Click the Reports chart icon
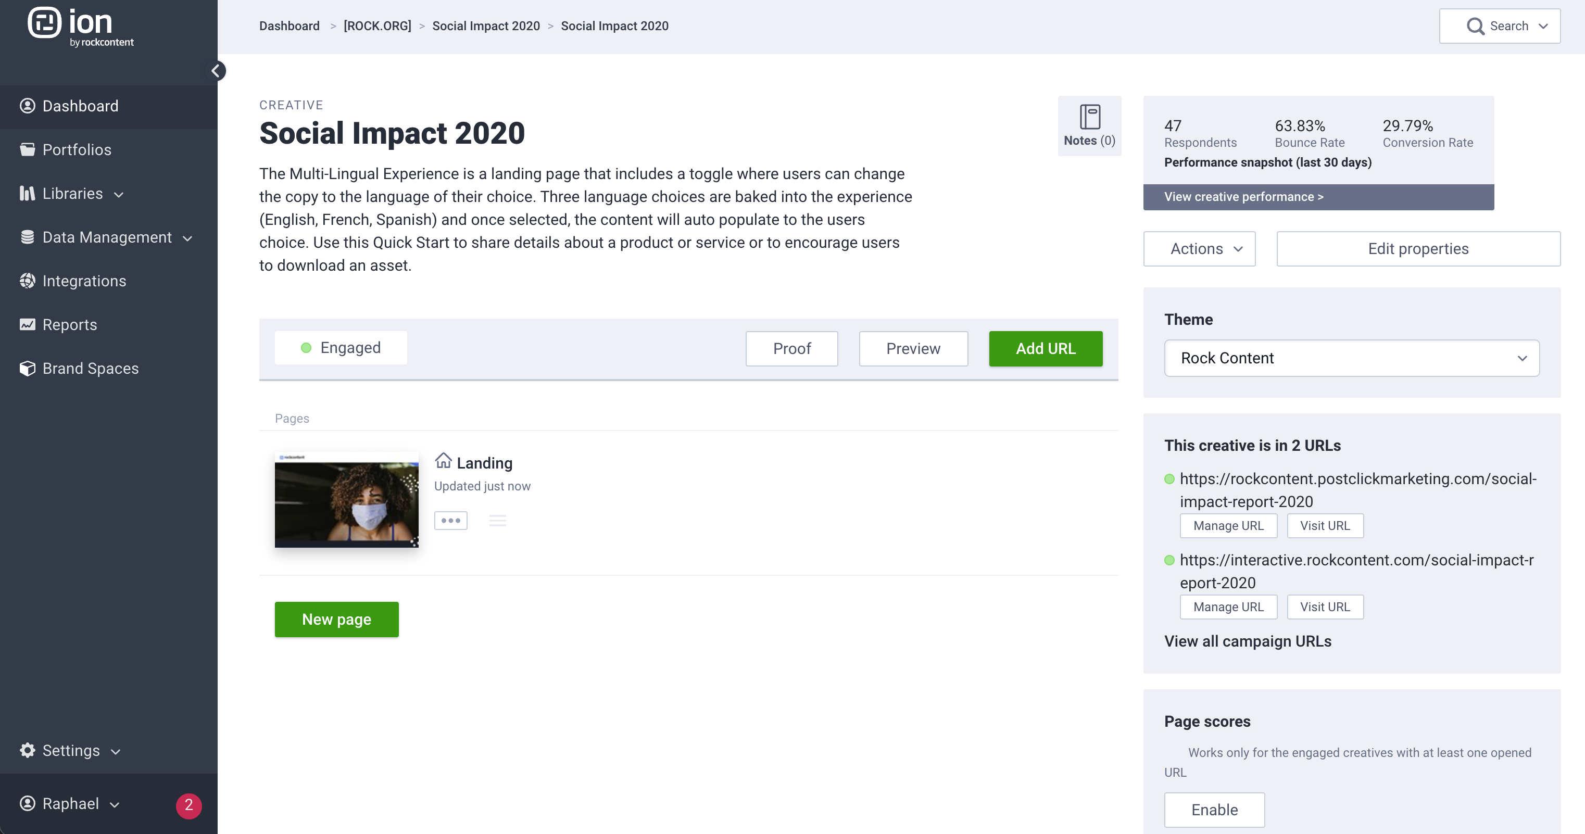The height and width of the screenshot is (834, 1585). tap(27, 324)
